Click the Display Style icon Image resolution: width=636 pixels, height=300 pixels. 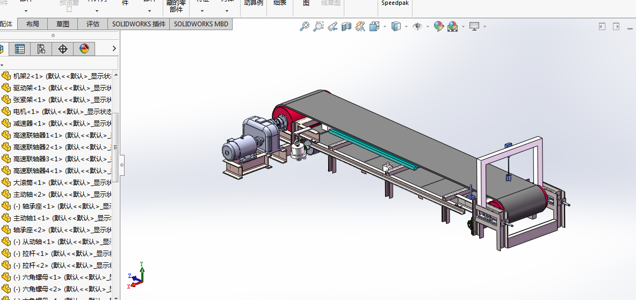395,26
